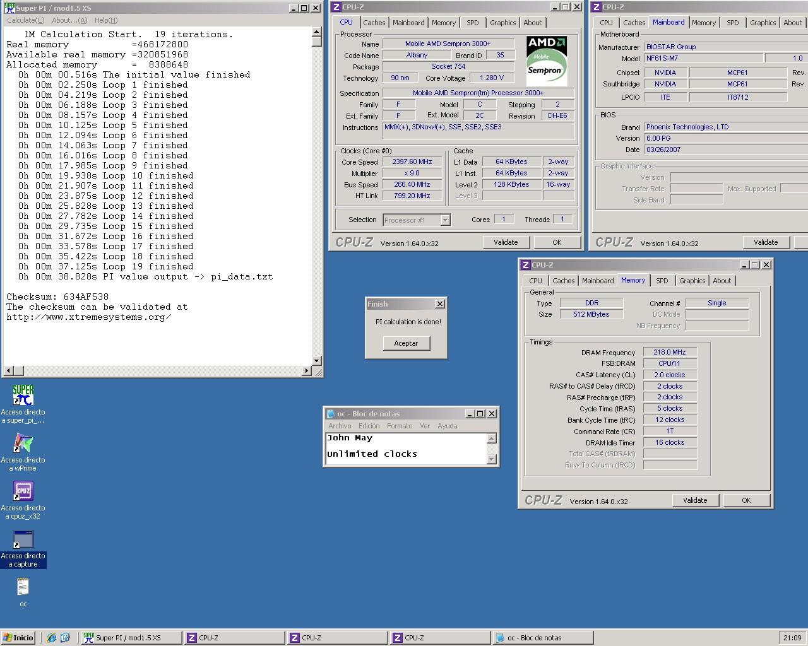Click the AMD Mobile Sempron logo
808x646 pixels.
click(547, 61)
